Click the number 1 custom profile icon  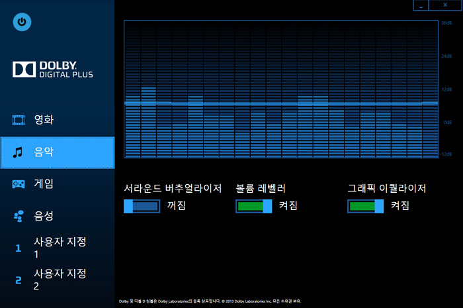[19, 249]
